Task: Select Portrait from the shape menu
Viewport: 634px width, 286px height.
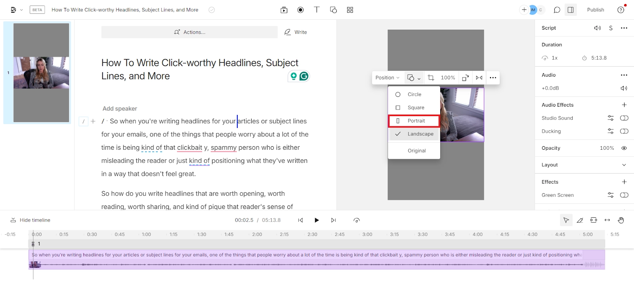Action: tap(414, 121)
